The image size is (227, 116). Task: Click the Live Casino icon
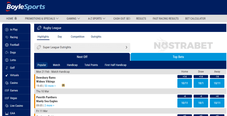click(x=7, y=106)
